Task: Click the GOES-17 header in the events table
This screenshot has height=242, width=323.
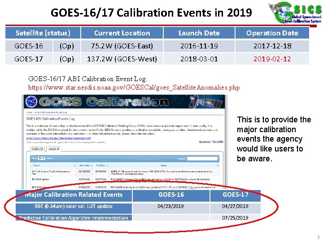Action: [x=235, y=195]
